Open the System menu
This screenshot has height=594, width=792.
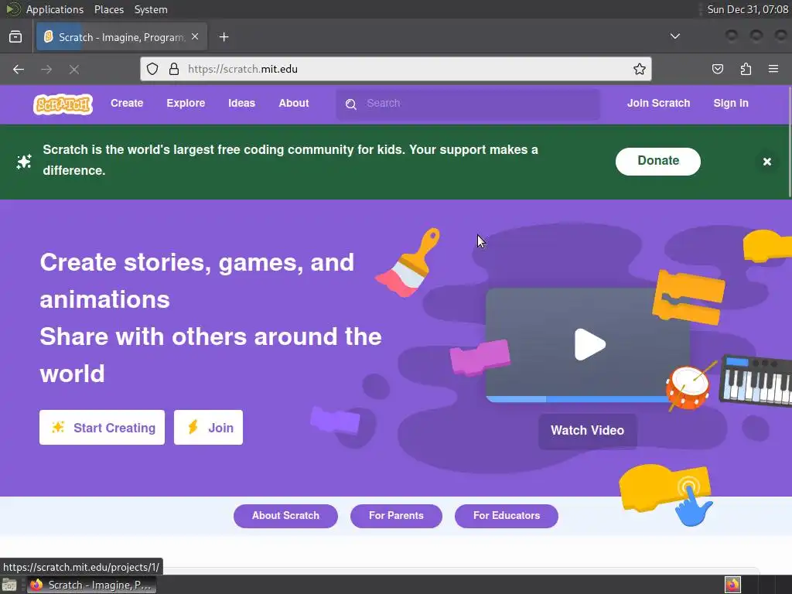click(151, 9)
